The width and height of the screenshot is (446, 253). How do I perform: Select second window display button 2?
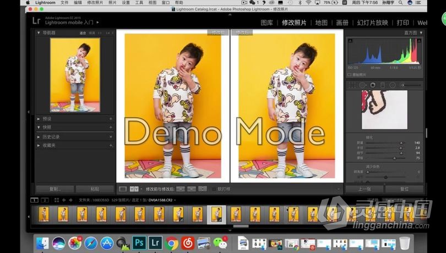coord(45,200)
